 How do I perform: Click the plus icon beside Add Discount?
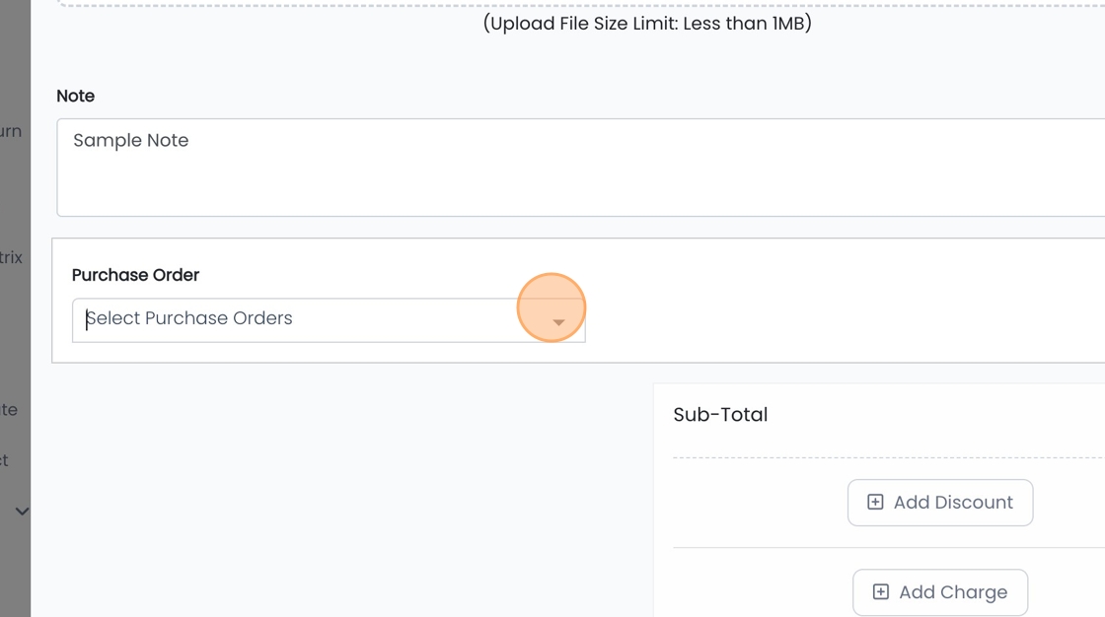click(x=875, y=503)
